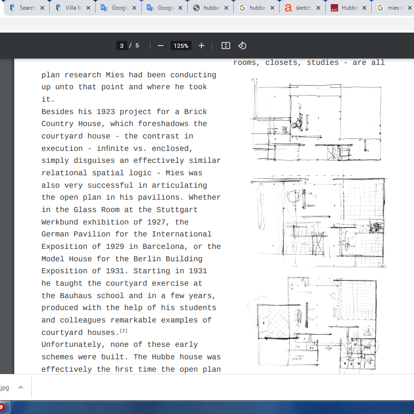The width and height of the screenshot is (414, 414).
Task: Click the downloaded .jpg file in the download bar
Action: pos(5,388)
